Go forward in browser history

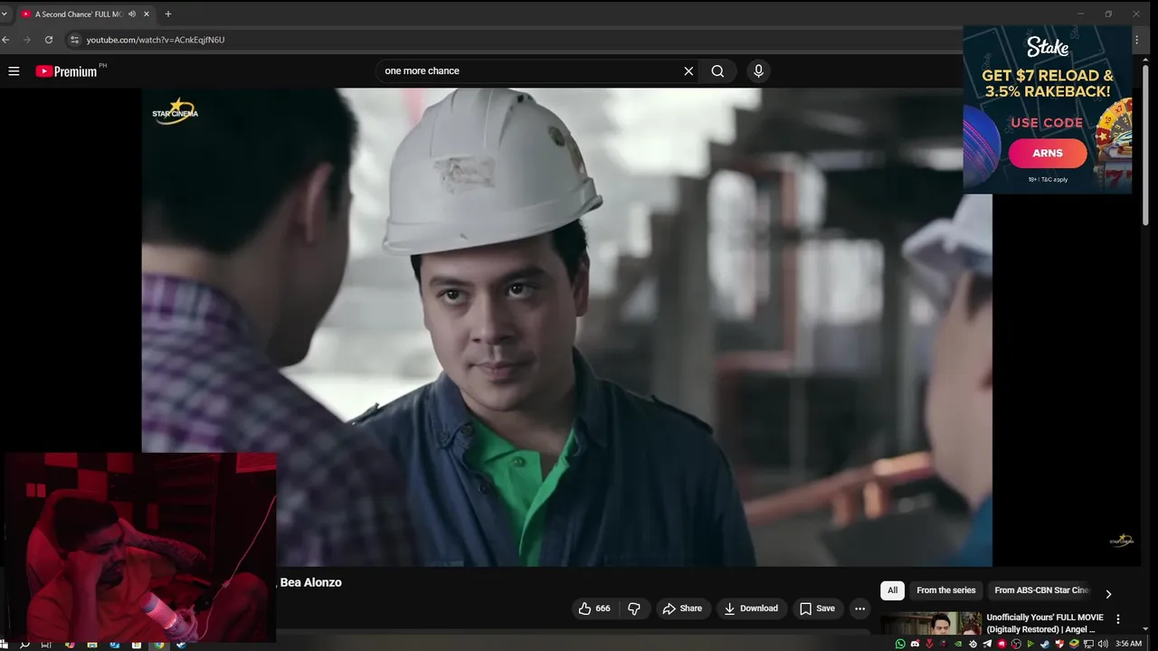27,40
